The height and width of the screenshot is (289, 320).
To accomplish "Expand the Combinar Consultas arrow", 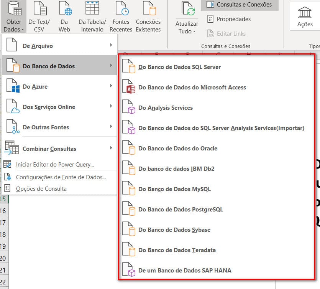I will (x=111, y=148).
